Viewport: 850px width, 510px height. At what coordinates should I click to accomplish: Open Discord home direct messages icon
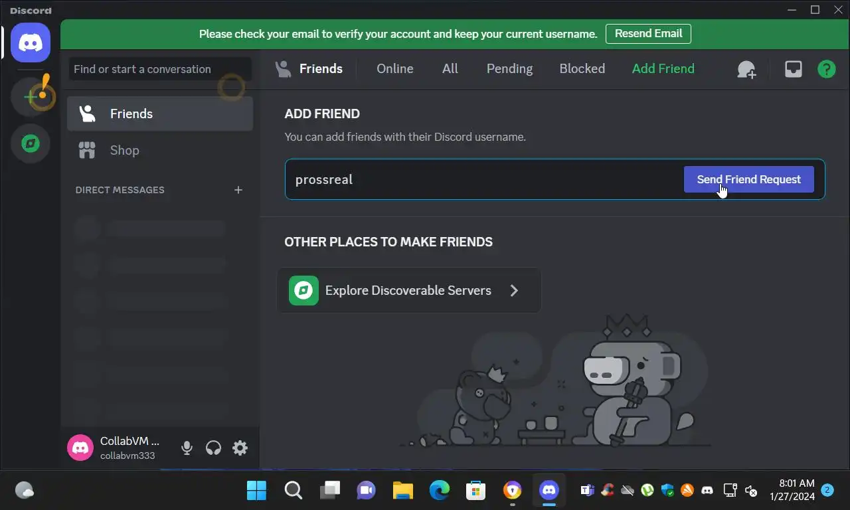[x=31, y=42]
